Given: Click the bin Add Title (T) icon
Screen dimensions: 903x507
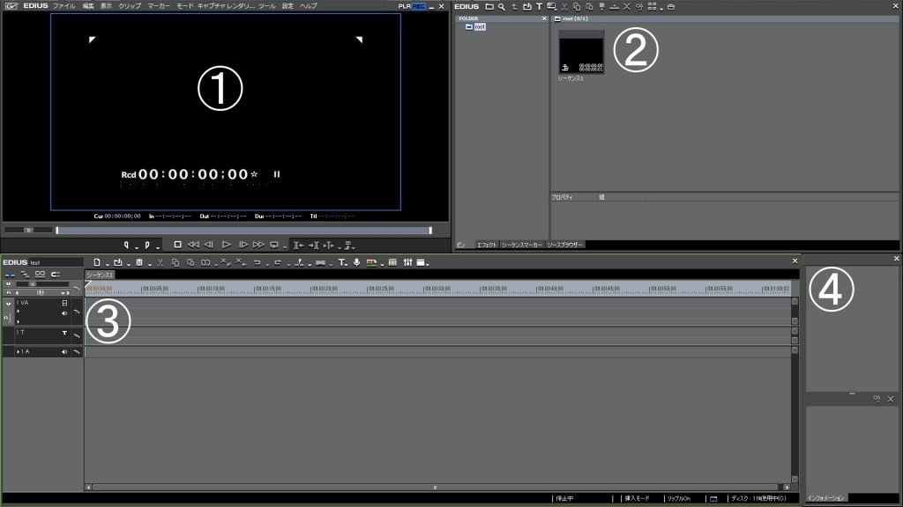Looking at the screenshot, I should tap(539, 6).
